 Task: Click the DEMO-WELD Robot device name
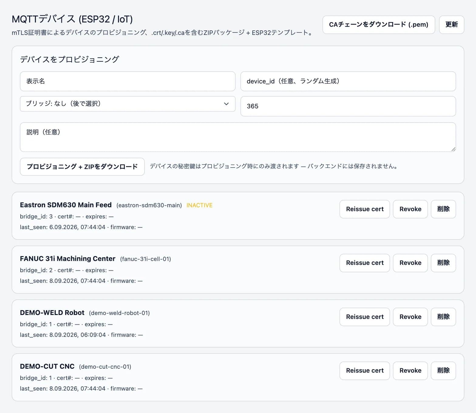(52, 313)
